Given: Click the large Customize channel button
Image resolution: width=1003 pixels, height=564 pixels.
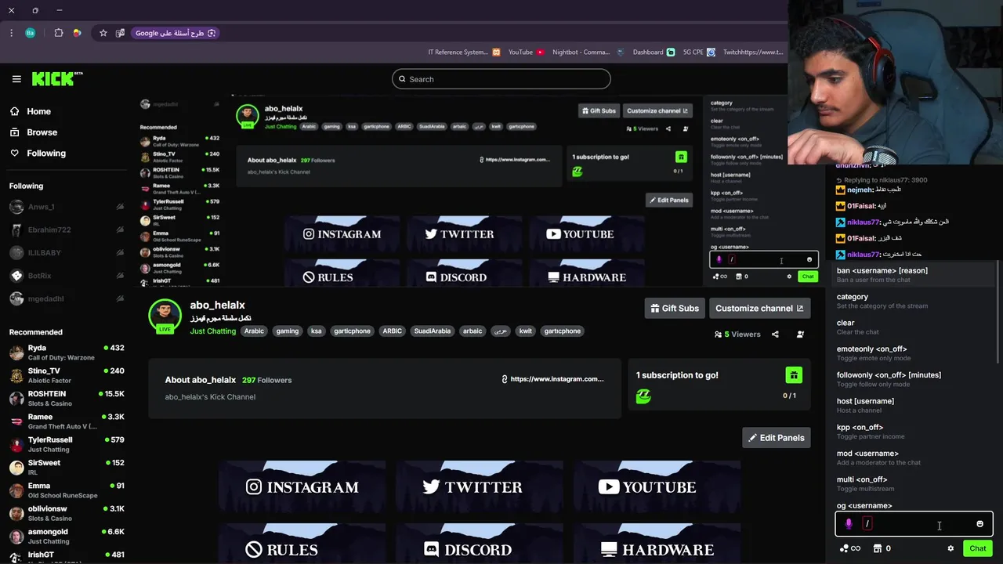Looking at the screenshot, I should coord(759,309).
